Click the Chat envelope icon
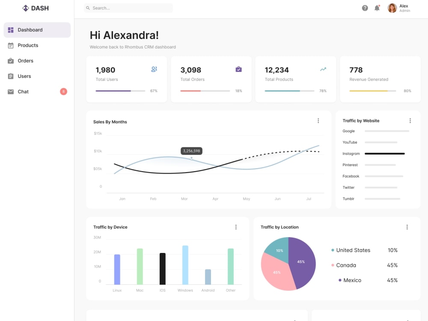The image size is (428, 321). click(11, 92)
